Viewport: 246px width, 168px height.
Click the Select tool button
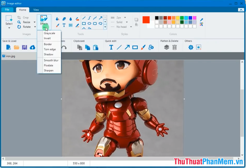pyautogui.click(x=9, y=20)
